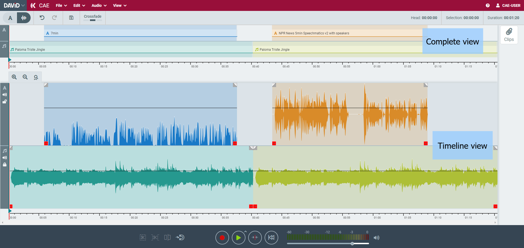Select the split clip tool

tap(167, 237)
